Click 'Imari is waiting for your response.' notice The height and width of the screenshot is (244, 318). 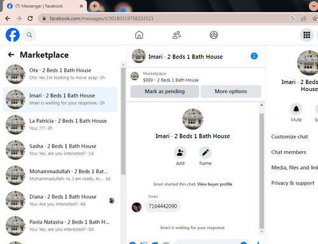[193, 227]
